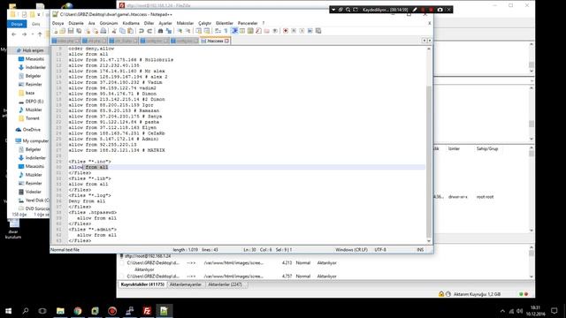Click the Save icon in Notepad++ toolbar
This screenshot has height=318, width=566.
pos(71,31)
